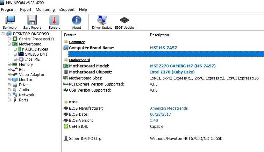Image resolution: width=264 pixels, height=152 pixels.
Task: Click the Central Processor(s) chip icon
Action: (x=15, y=39)
